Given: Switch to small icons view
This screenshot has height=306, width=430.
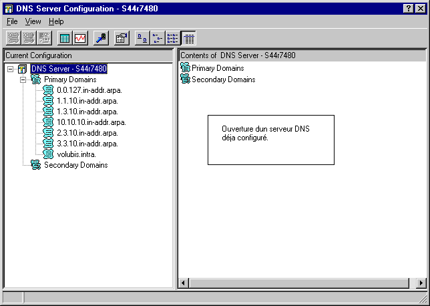Looking at the screenshot, I should point(158,38).
